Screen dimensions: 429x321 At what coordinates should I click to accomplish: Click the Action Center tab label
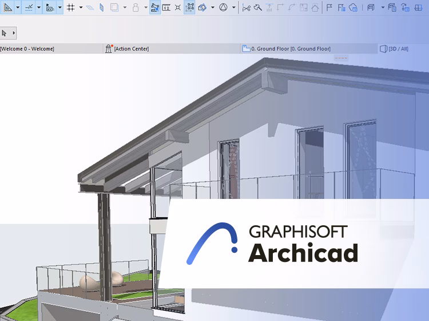tap(132, 49)
